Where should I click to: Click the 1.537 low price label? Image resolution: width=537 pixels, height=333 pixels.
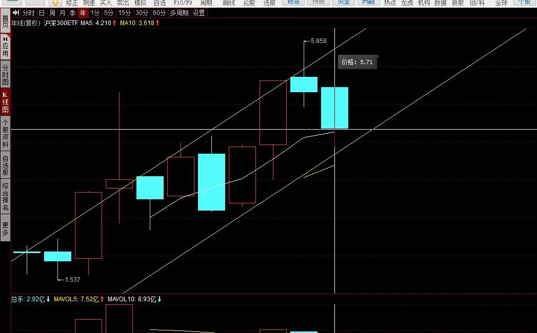coord(73,280)
